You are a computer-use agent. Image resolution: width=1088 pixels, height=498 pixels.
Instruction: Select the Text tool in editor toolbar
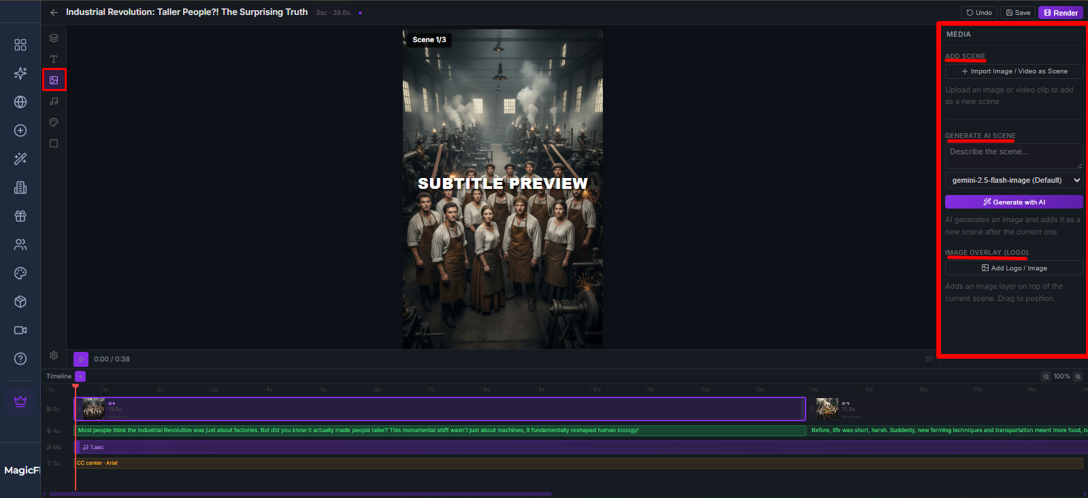point(54,59)
